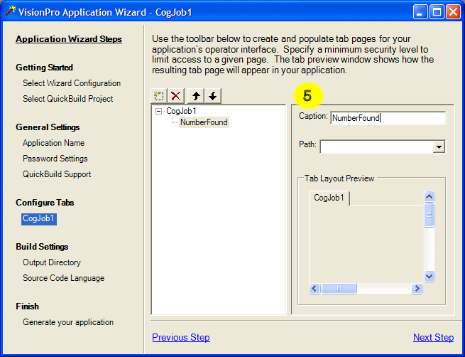This screenshot has height=357, width=465.
Task: Go to the Application Name step
Action: click(x=53, y=143)
